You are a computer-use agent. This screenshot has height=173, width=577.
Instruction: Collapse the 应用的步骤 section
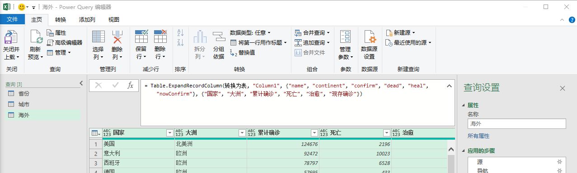(x=463, y=151)
